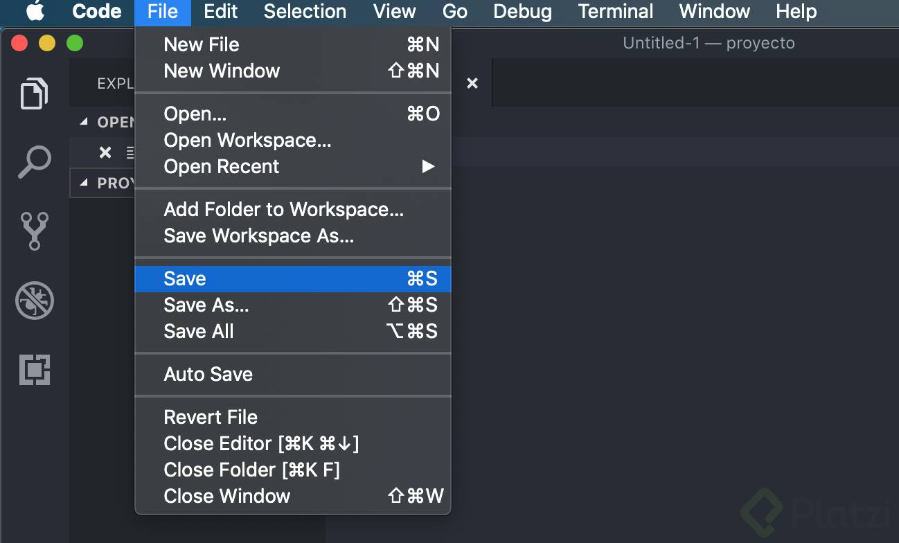
Task: Open the Search view in activity bar
Action: [35, 163]
